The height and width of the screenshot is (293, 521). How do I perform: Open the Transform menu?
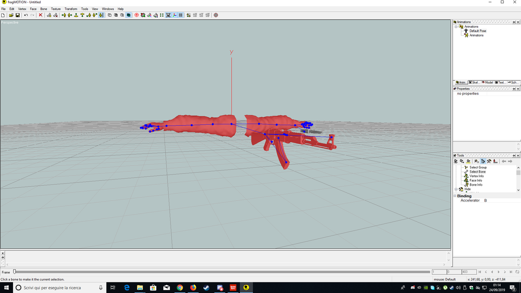point(71,9)
